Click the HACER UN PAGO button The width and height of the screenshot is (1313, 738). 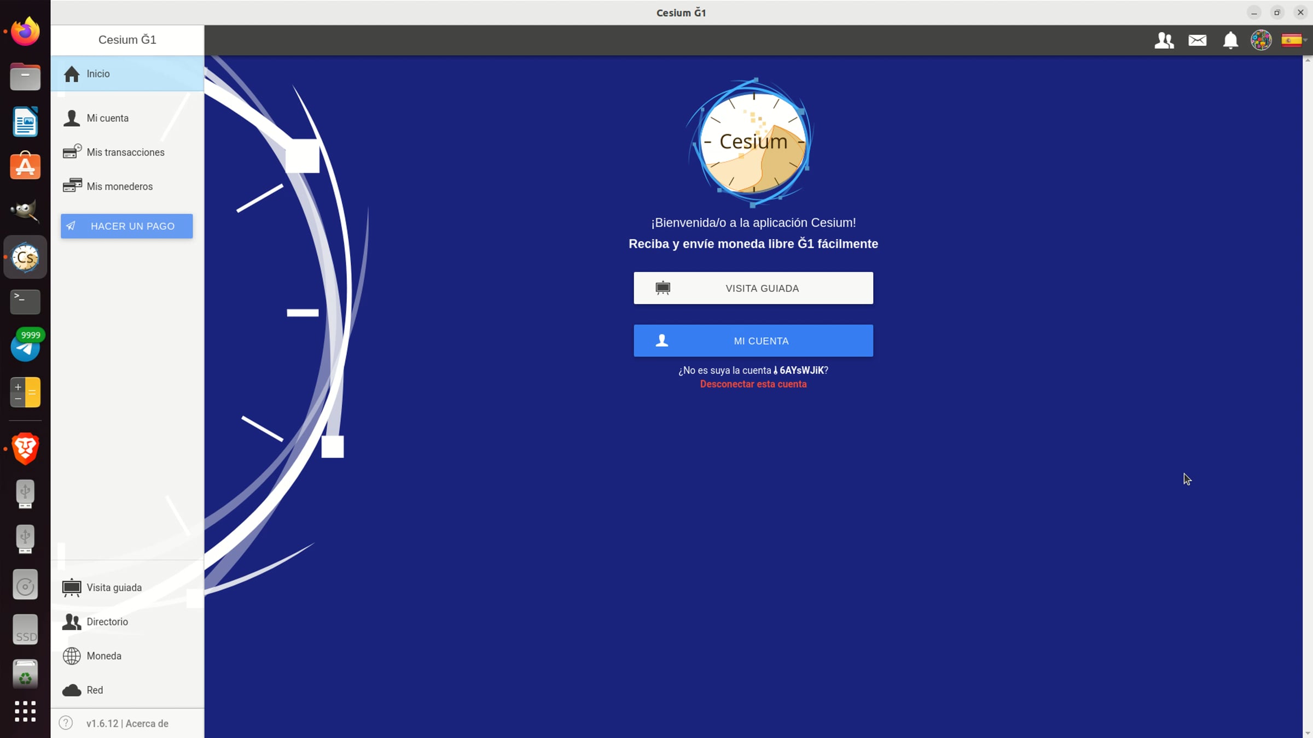tap(127, 226)
